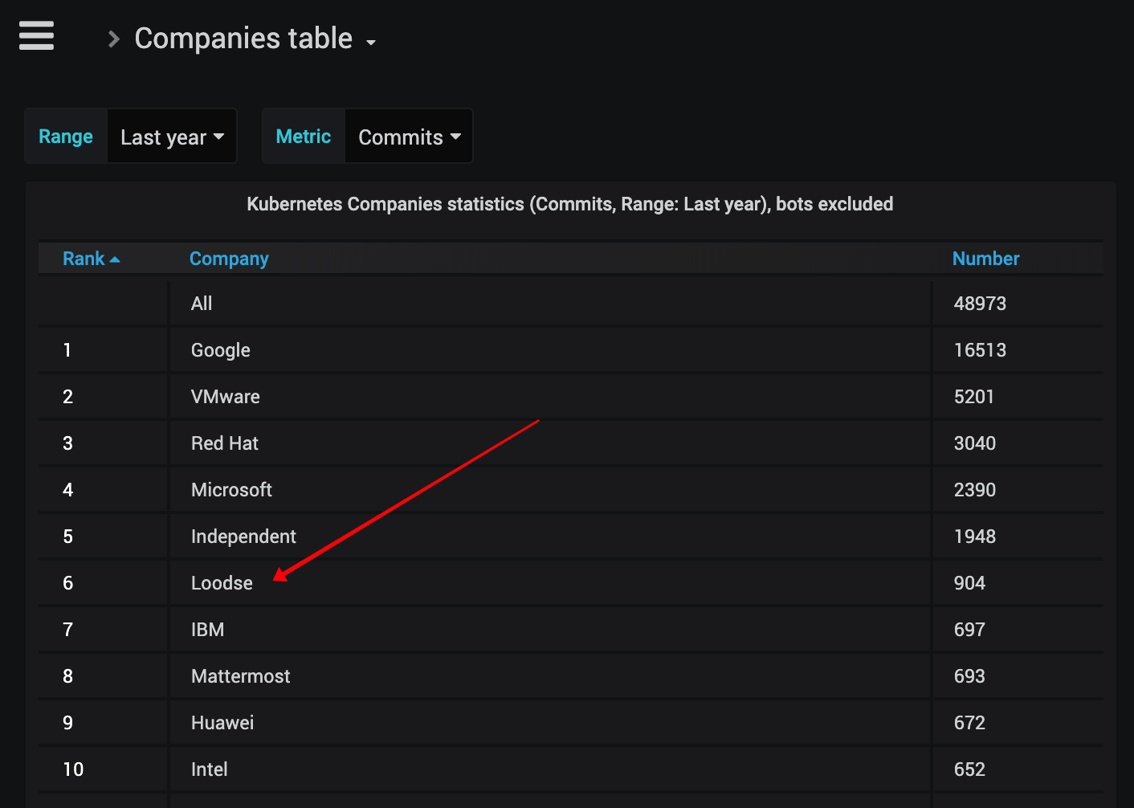The height and width of the screenshot is (808, 1134).
Task: Open the Metric dropdown showing Commits
Action: (408, 136)
